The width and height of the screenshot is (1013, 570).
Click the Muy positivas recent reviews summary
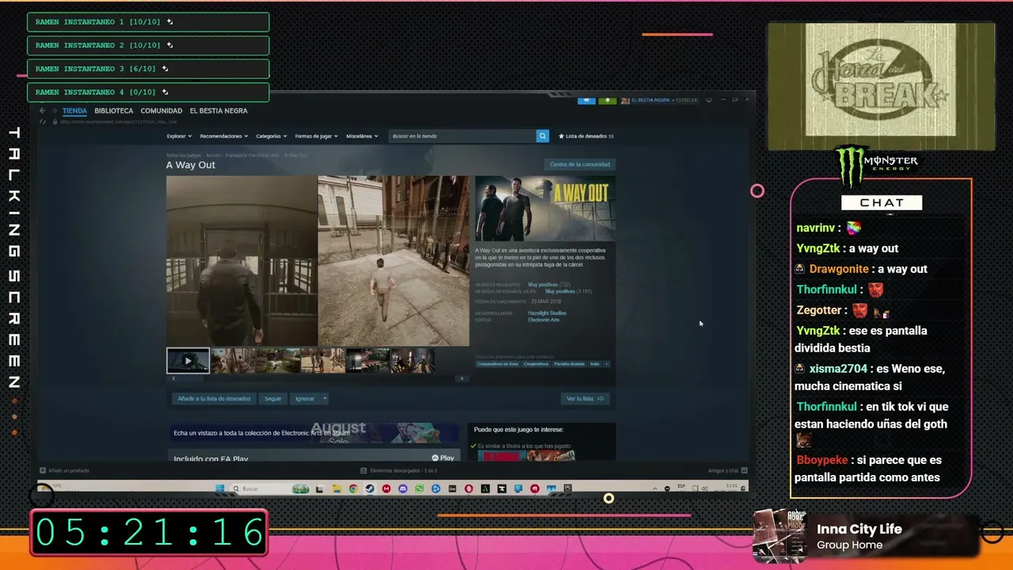(549, 285)
